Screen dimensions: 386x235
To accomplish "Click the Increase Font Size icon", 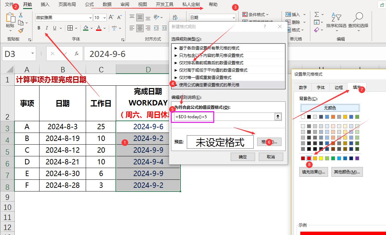I will (x=111, y=17).
